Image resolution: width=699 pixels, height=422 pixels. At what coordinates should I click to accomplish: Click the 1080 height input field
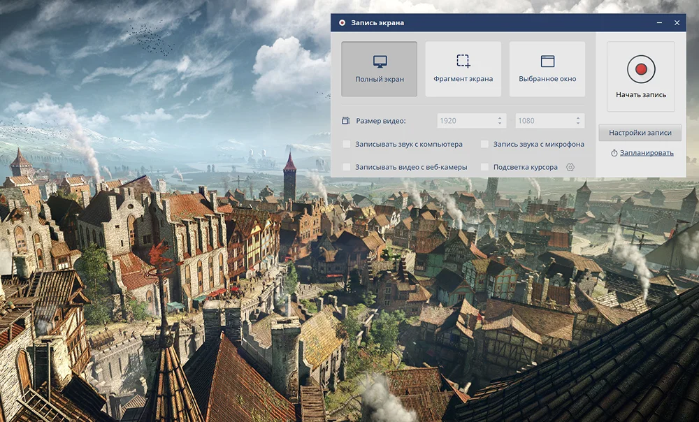click(543, 121)
